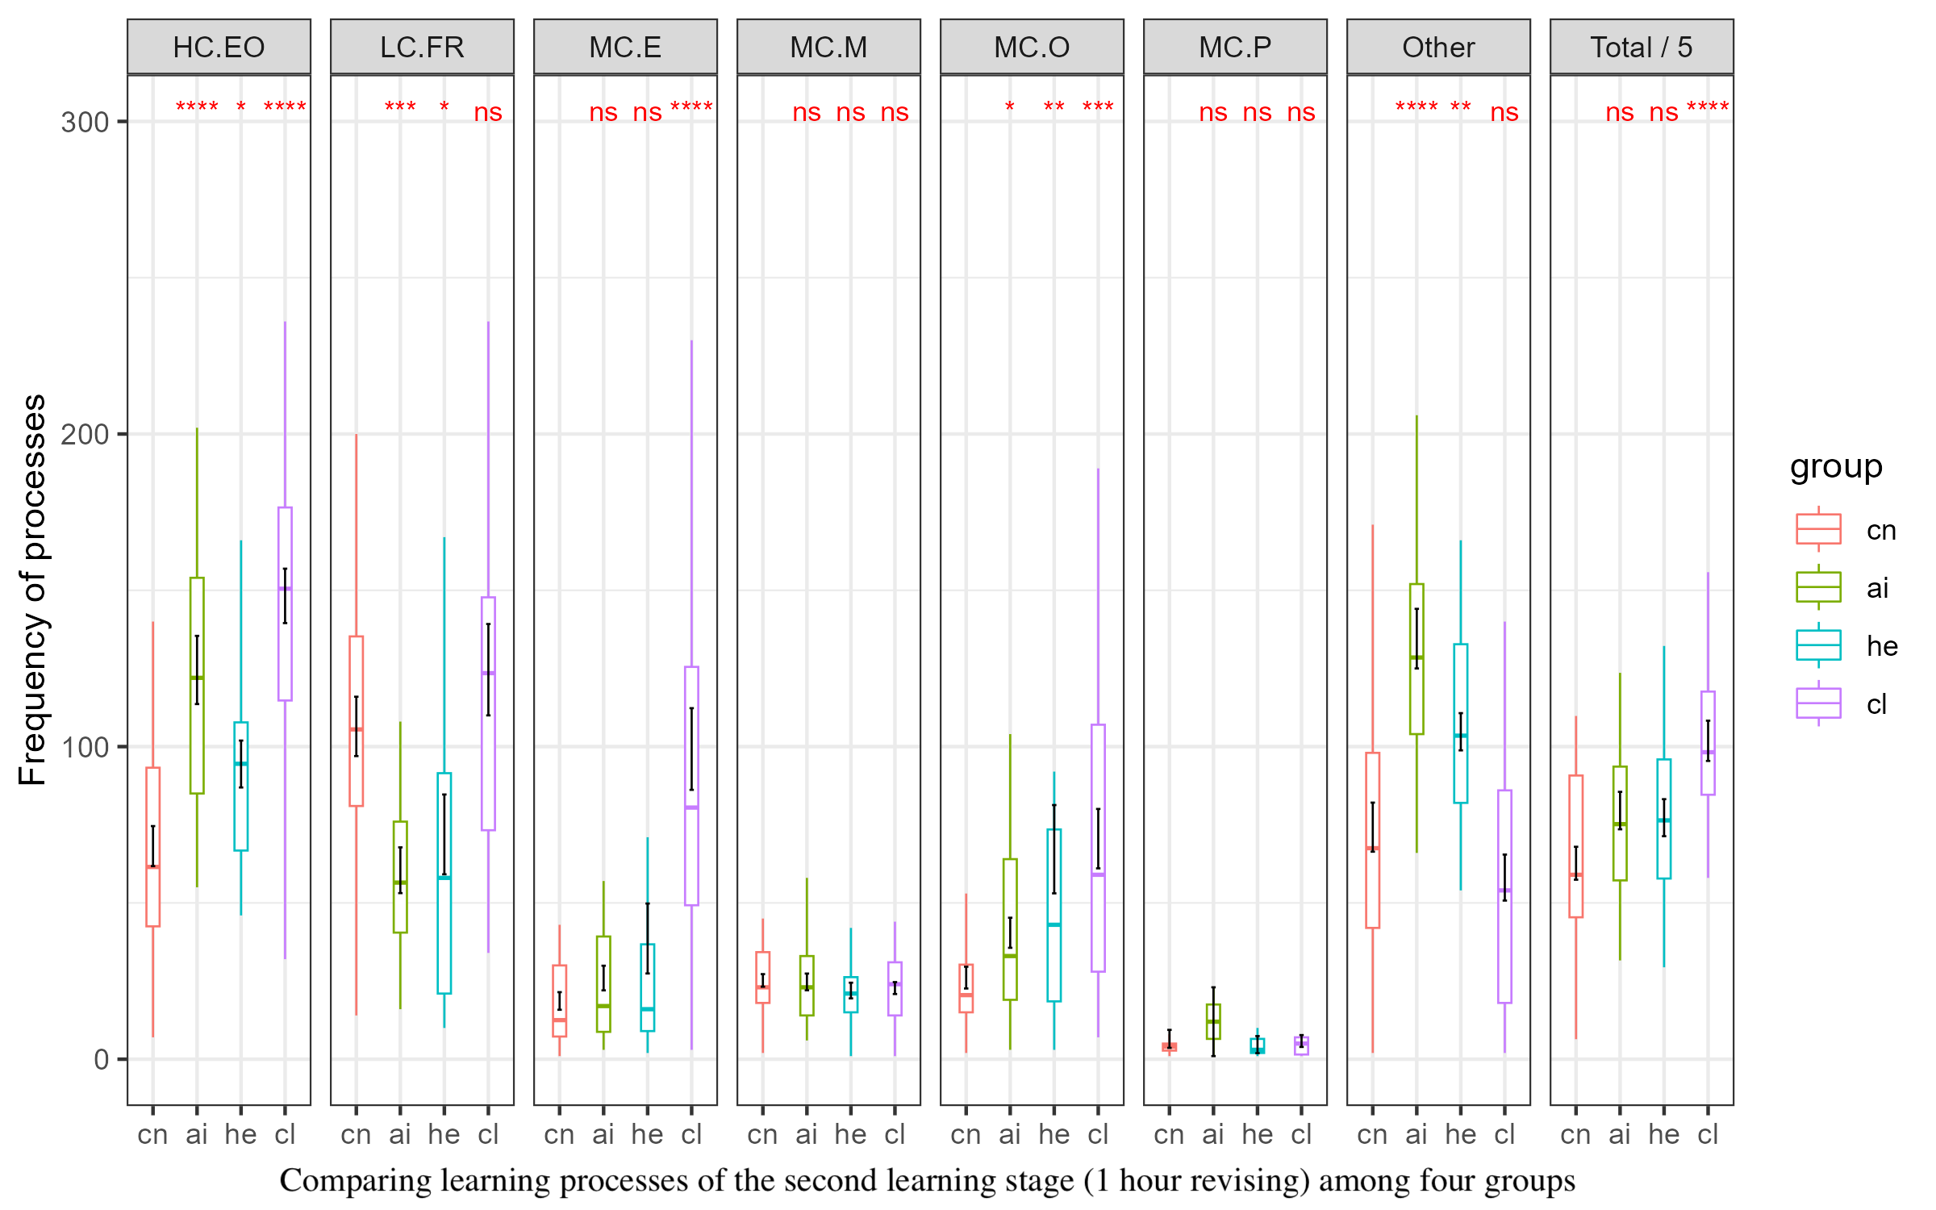Select the teal he box in MC.O panel
Screen dimensions: 1936x1210
tap(1054, 916)
